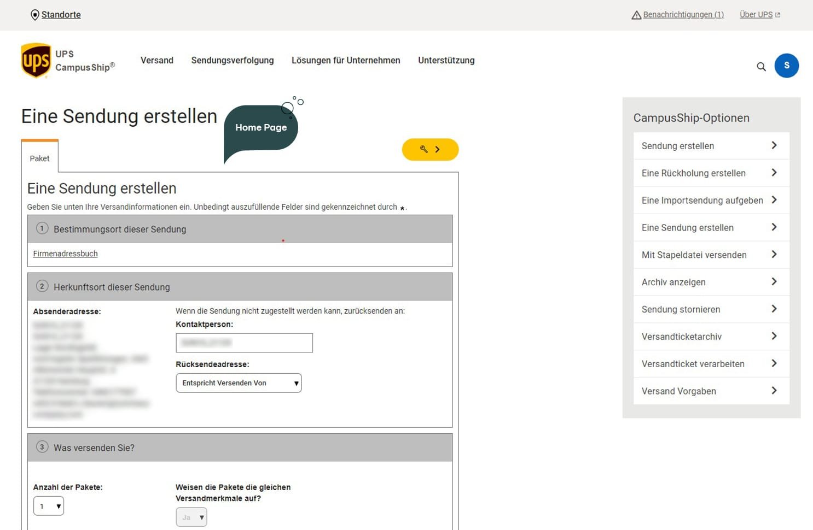Click the notifications warning triangle icon

pos(636,15)
